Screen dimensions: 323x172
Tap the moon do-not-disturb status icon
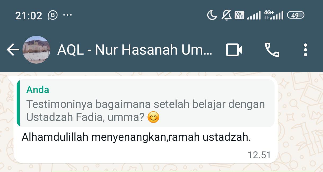click(x=212, y=15)
